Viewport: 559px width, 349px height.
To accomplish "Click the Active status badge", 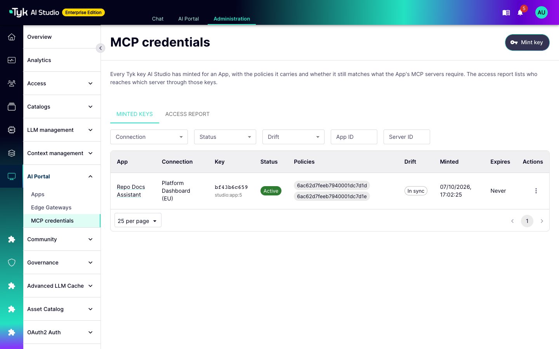I will point(271,191).
